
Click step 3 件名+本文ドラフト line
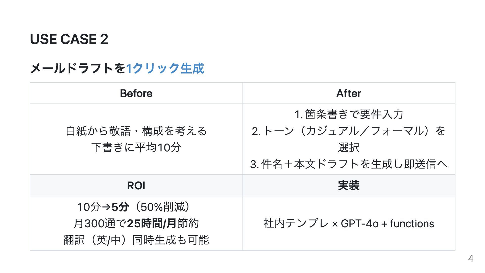[x=349, y=164]
